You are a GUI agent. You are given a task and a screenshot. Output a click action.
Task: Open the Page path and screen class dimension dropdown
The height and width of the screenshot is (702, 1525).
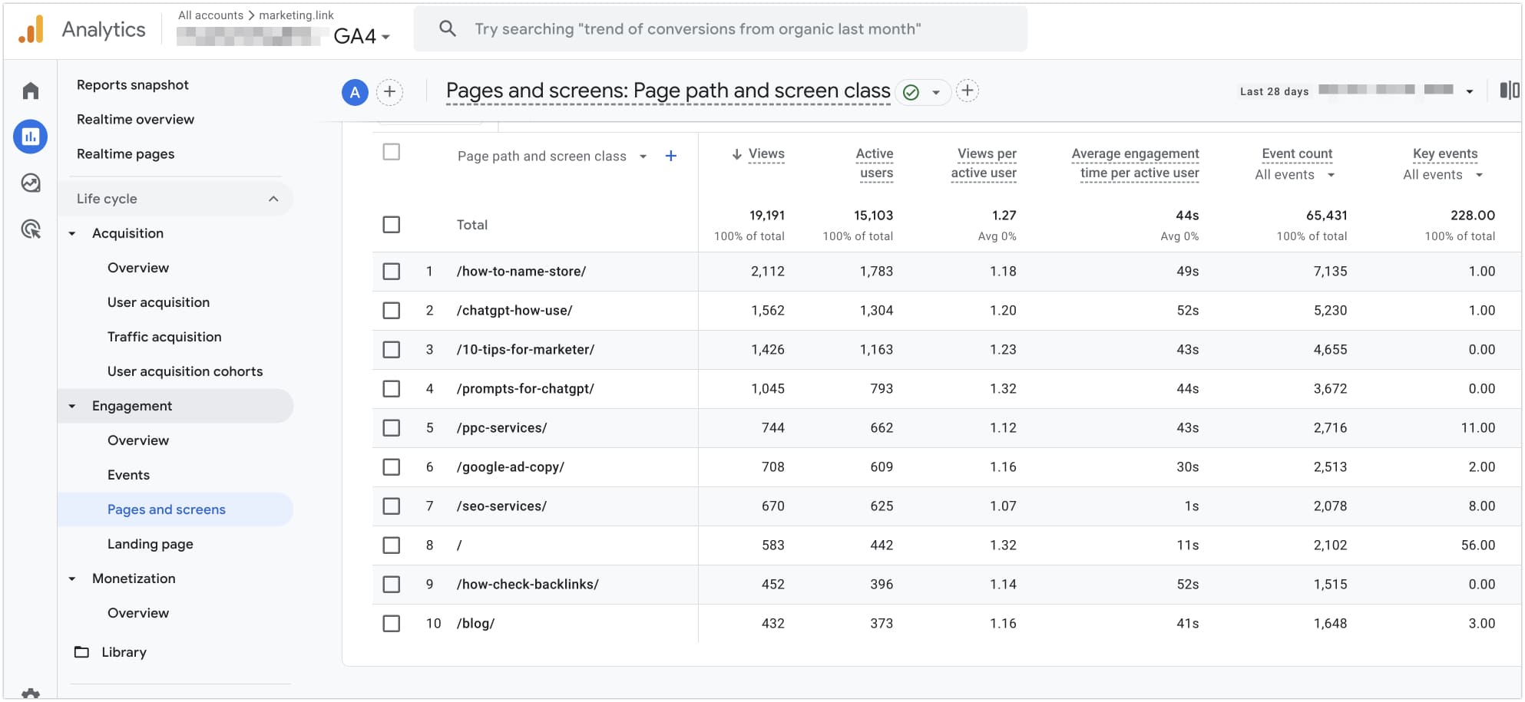[643, 156]
